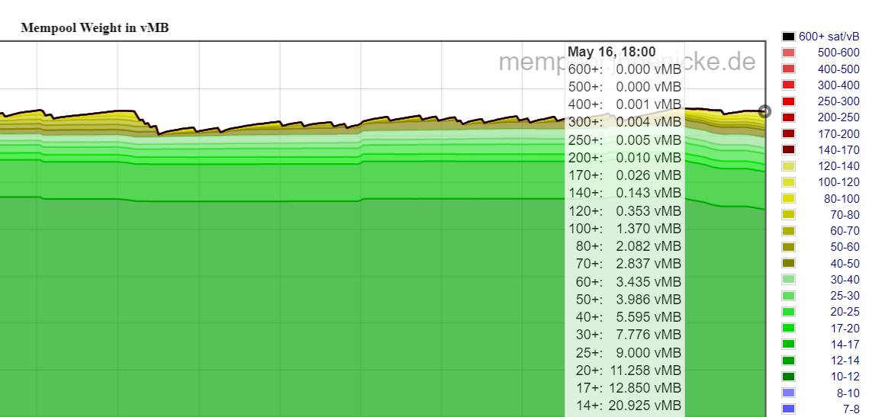Choose the 40-50 fee range label
Image resolution: width=869 pixels, height=417 pixels.
pyautogui.click(x=845, y=263)
